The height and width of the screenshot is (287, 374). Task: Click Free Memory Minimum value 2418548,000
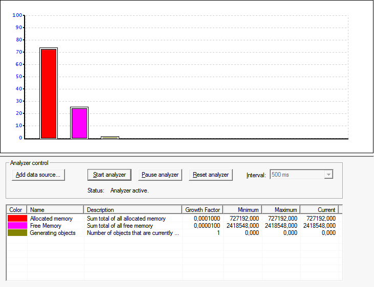(243, 226)
